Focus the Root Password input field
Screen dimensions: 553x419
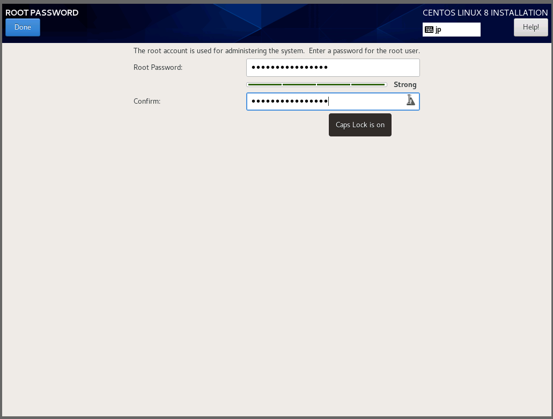(x=333, y=68)
